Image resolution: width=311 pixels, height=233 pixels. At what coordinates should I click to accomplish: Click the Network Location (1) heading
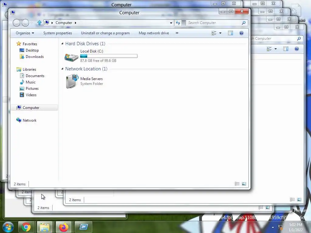pyautogui.click(x=86, y=69)
